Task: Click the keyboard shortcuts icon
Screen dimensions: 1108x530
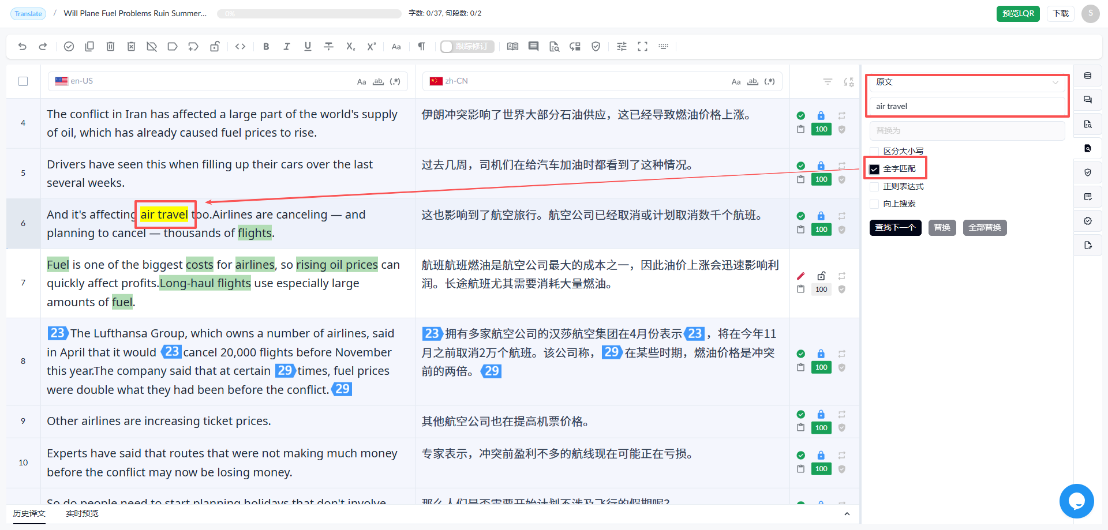Action: point(663,47)
